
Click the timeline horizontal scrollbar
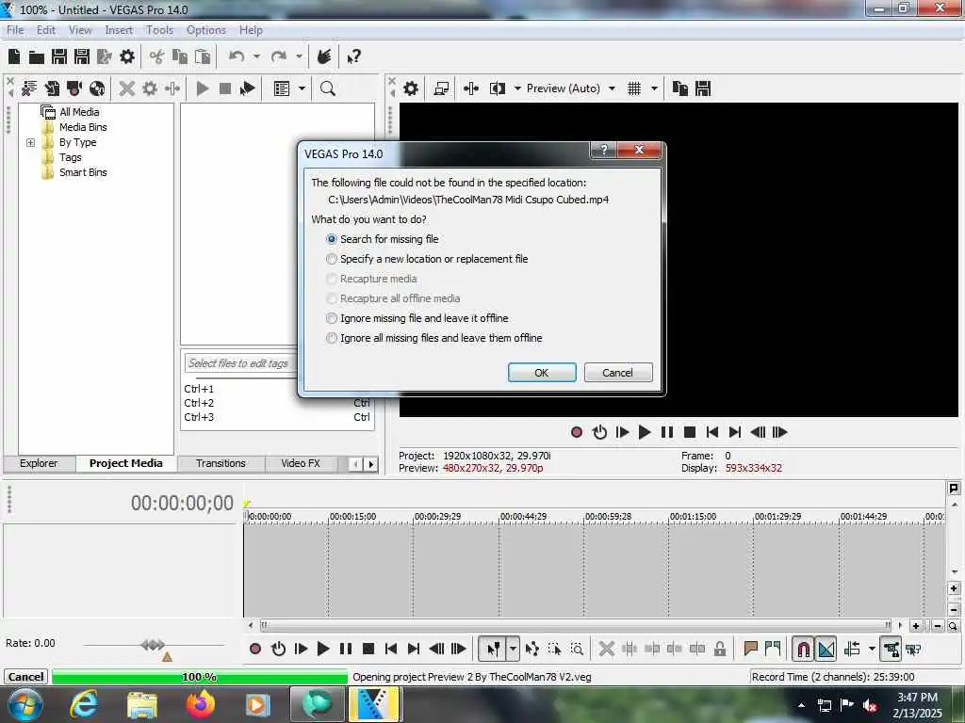[x=576, y=626]
